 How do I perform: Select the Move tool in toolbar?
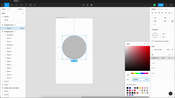(x=6, y=5)
